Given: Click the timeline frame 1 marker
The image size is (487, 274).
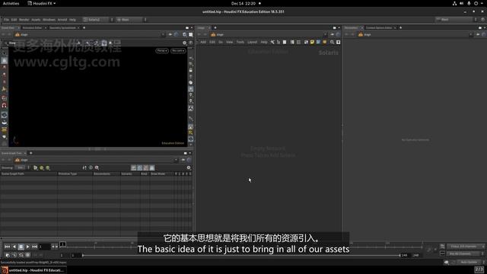Looking at the screenshot, I should click(x=62, y=244).
